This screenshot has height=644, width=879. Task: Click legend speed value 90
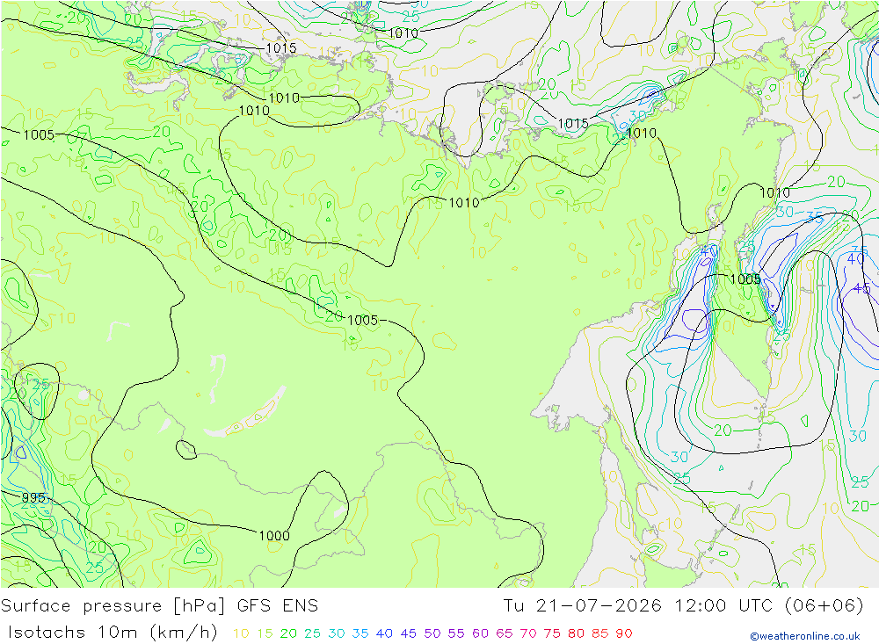[624, 633]
